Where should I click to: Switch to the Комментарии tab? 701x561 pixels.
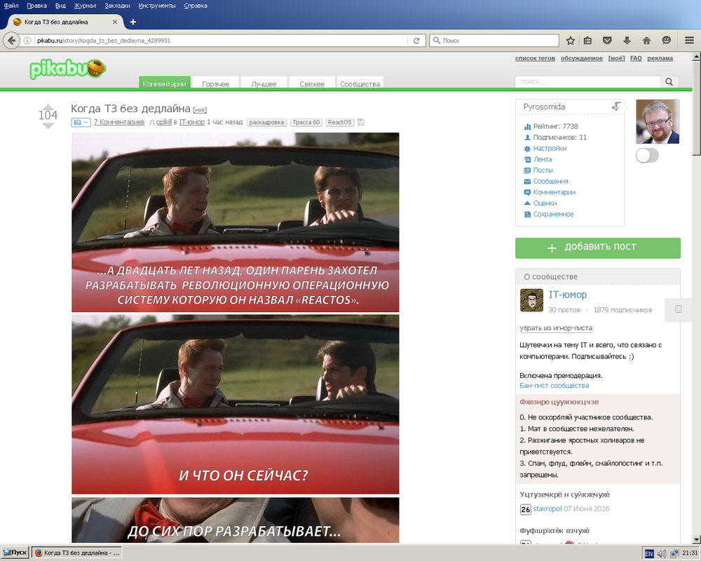tap(165, 83)
